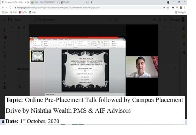Click the Gmail logo

(x=14, y=20)
